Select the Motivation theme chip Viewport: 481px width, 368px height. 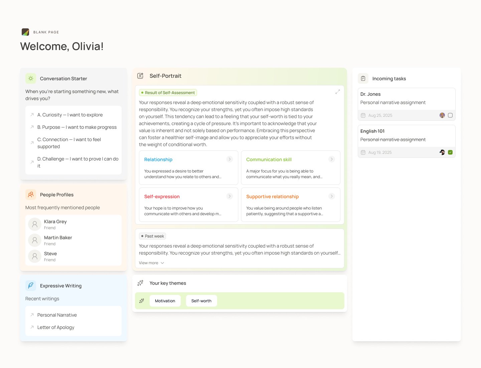pyautogui.click(x=165, y=301)
